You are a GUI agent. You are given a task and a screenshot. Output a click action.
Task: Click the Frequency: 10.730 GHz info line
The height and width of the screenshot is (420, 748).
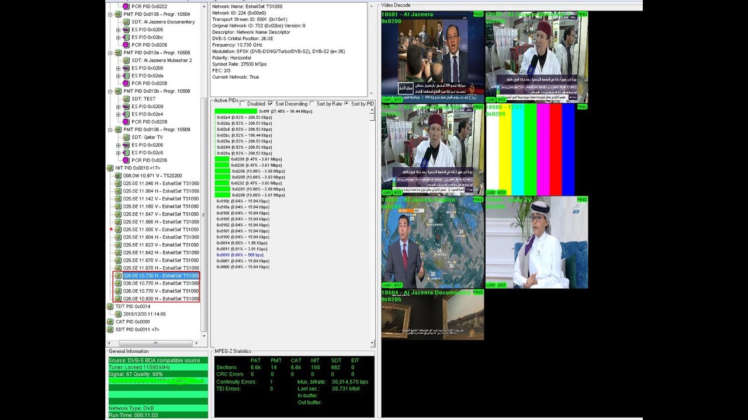pos(237,44)
